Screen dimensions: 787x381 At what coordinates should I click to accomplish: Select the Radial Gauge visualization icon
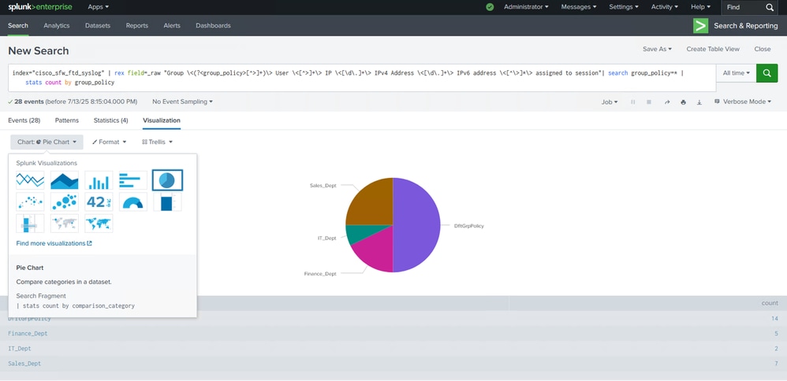point(133,202)
